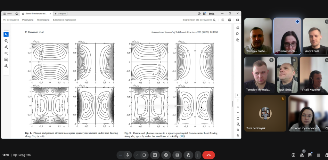The height and width of the screenshot is (160, 328).
Task: Click the current page number field
Action: coord(238,95)
